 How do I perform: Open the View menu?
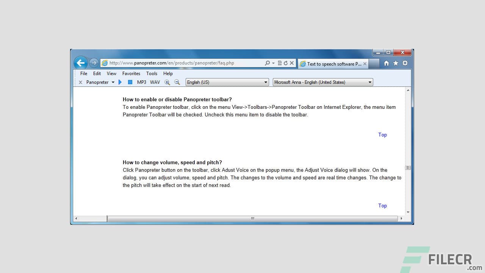111,74
